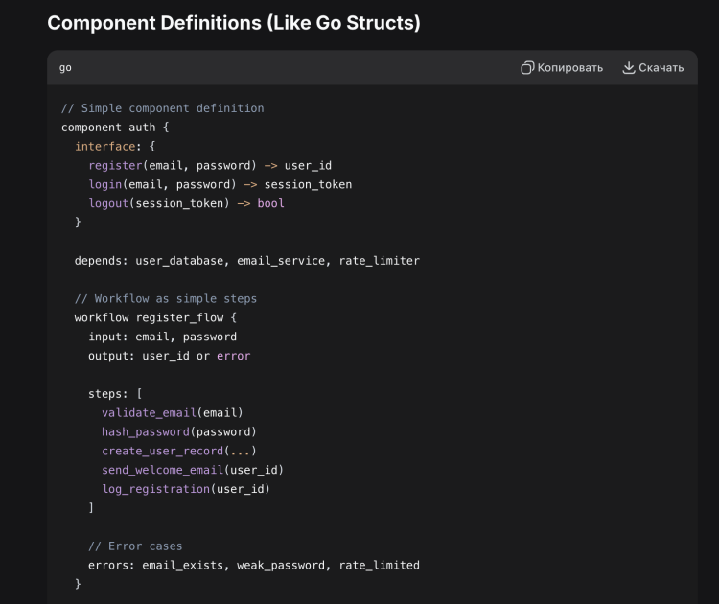Click the 'bool' return type
This screenshot has height=604, width=719.
(x=270, y=203)
